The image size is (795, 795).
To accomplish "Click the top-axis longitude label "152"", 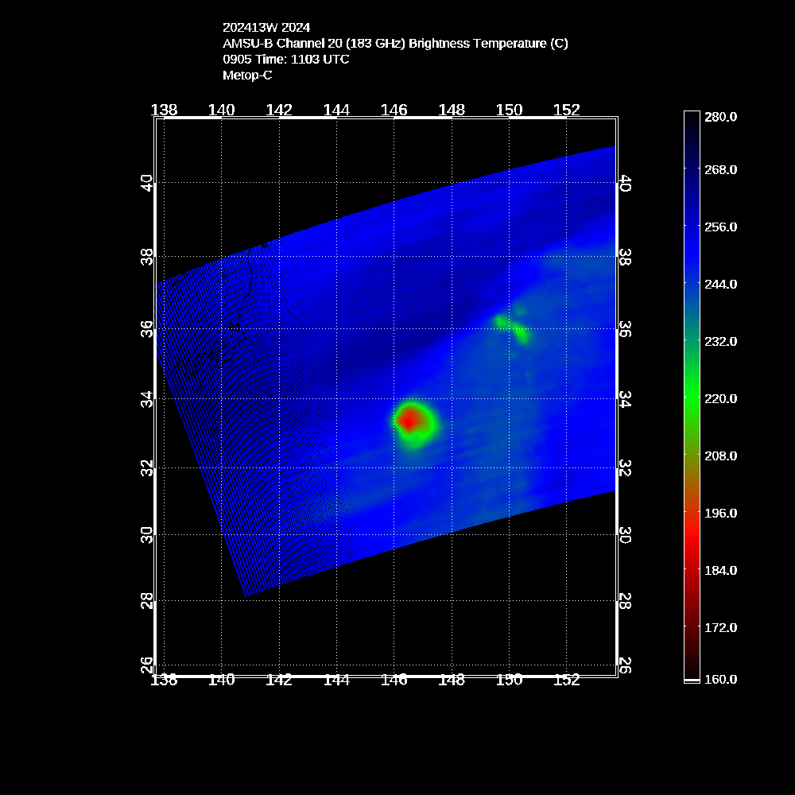I will tap(566, 110).
